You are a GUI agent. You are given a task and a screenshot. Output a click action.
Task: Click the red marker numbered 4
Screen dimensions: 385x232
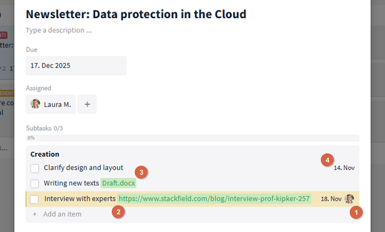pyautogui.click(x=328, y=160)
